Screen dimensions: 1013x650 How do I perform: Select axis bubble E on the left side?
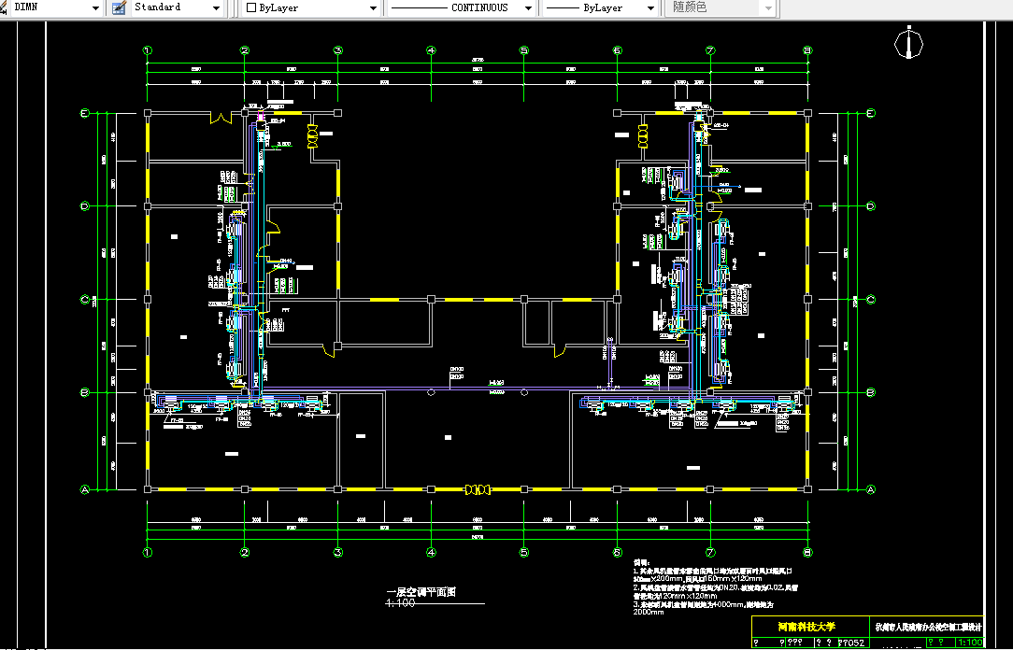84,113
